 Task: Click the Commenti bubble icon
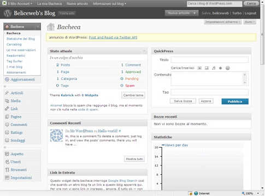7,124
